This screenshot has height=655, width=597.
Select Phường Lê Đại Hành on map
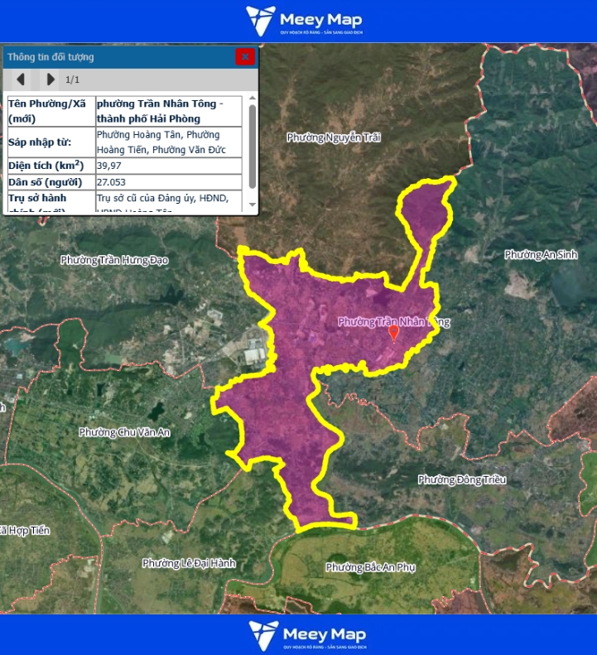pos(189,563)
